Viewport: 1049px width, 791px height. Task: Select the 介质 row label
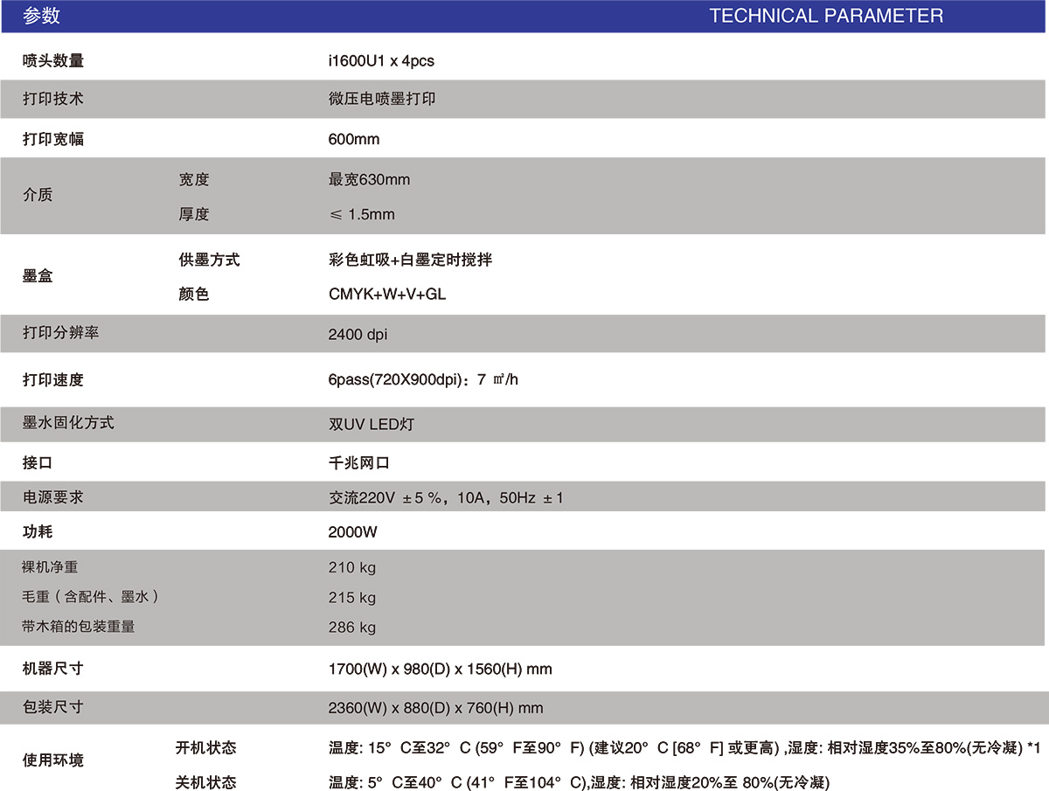point(38,195)
